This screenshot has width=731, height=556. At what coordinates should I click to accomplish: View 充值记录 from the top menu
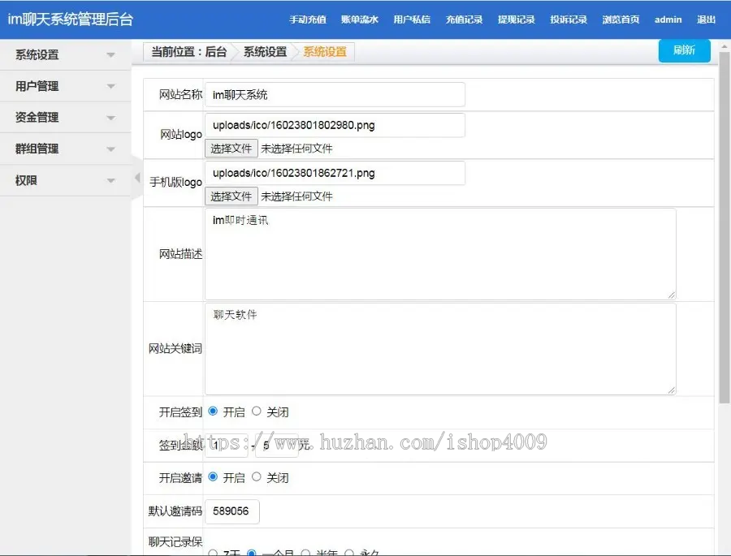(464, 19)
